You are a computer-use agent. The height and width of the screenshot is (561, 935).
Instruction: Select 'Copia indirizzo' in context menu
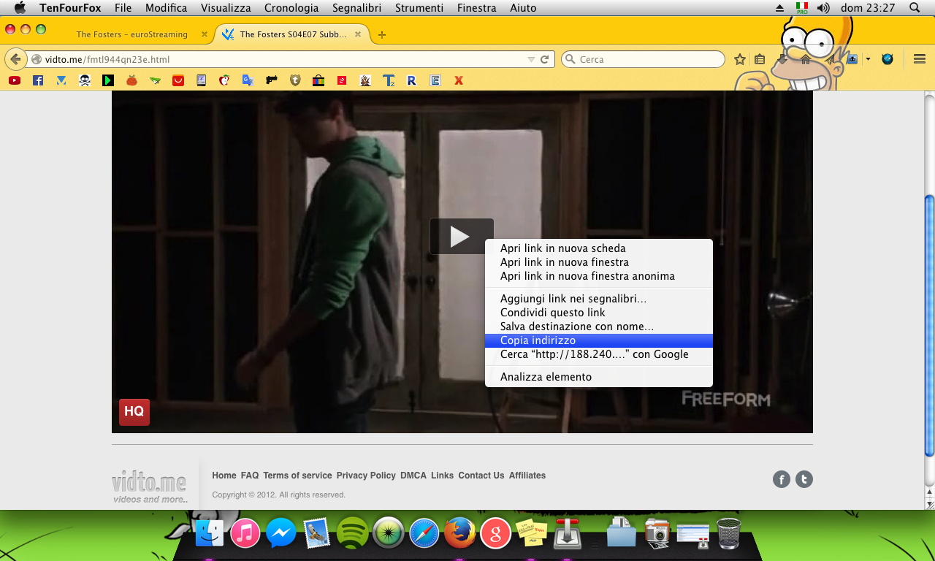tap(599, 340)
